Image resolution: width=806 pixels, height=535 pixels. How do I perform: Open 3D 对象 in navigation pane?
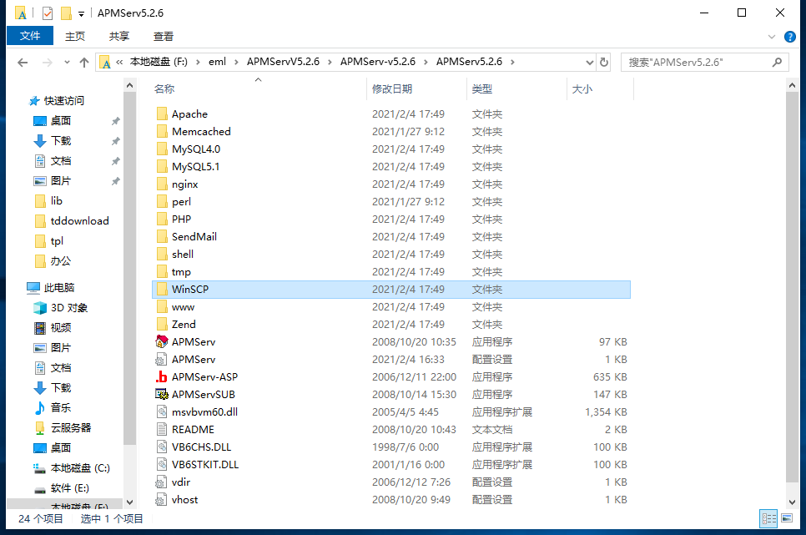pos(69,308)
